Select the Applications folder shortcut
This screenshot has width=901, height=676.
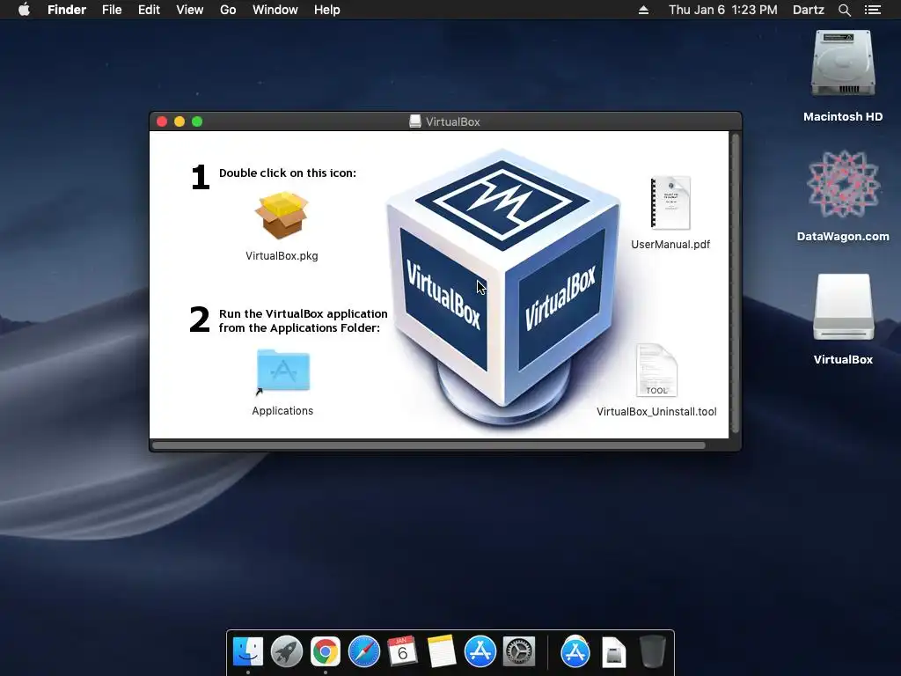click(282, 371)
